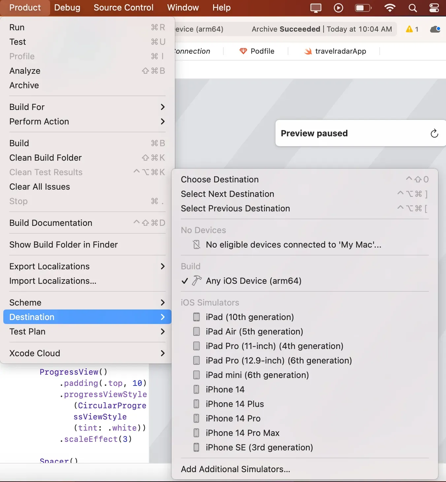Expand the Export Localizations submenu
446x482 pixels.
pos(87,266)
